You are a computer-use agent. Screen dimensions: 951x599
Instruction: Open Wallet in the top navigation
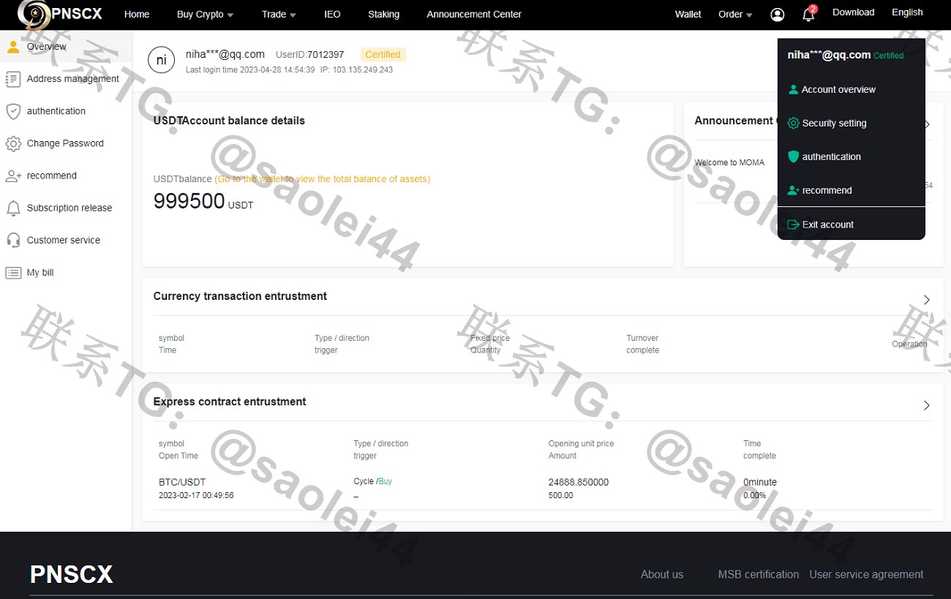click(x=688, y=15)
